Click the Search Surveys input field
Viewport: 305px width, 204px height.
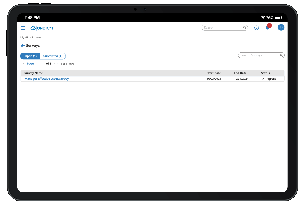pos(257,55)
